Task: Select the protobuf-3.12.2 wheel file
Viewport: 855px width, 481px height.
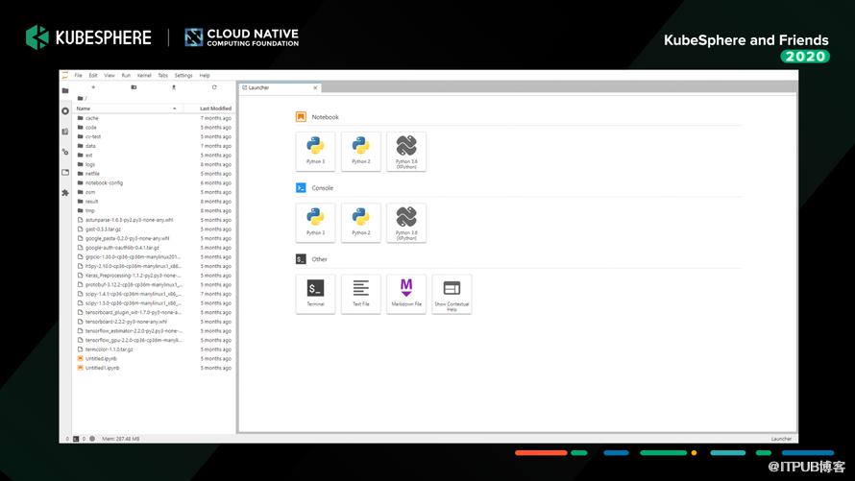Action: (155, 285)
